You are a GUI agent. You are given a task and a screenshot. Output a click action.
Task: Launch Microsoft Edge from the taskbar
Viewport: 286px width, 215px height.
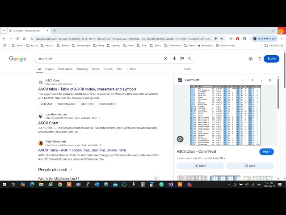pyautogui.click(x=32, y=185)
